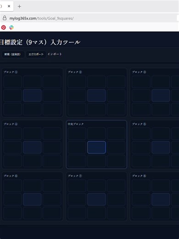The width and height of the screenshot is (179, 239).
Task: Click middle-right cell of 中央ブロック
Action: click(116, 147)
